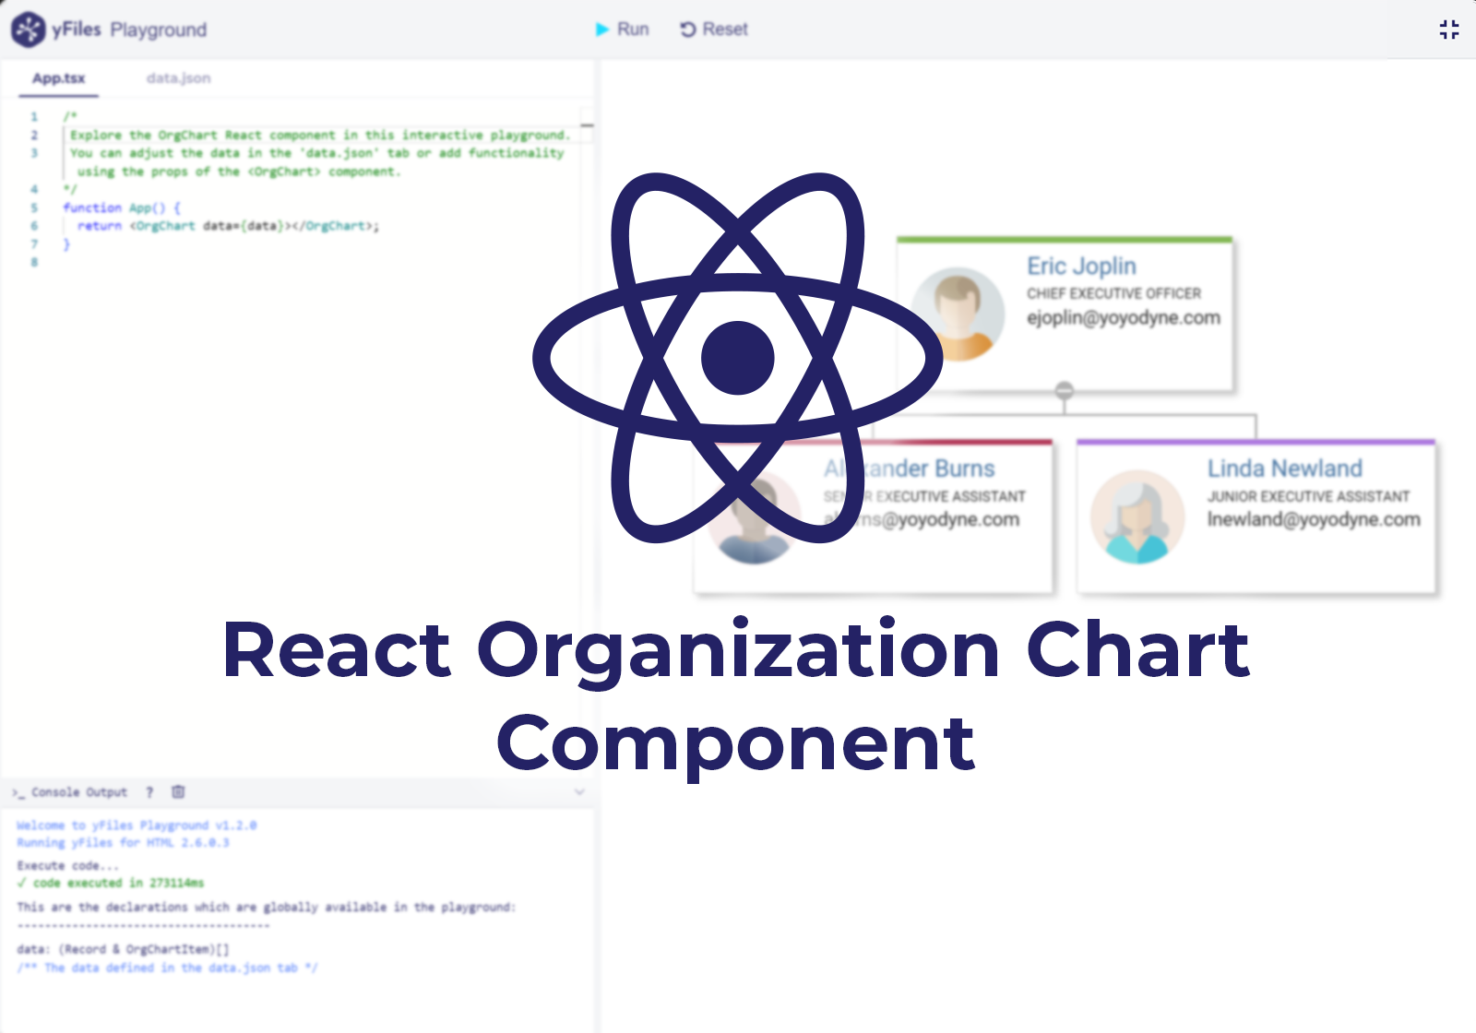Collapse the Console Output panel via its chevron
The image size is (1476, 1033).
click(x=579, y=791)
